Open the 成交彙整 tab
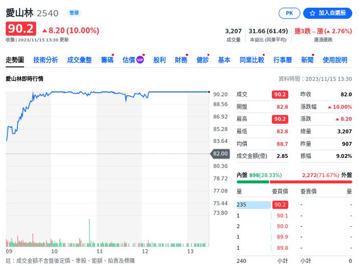Viewport: 359px width, 270px height. 79,60
